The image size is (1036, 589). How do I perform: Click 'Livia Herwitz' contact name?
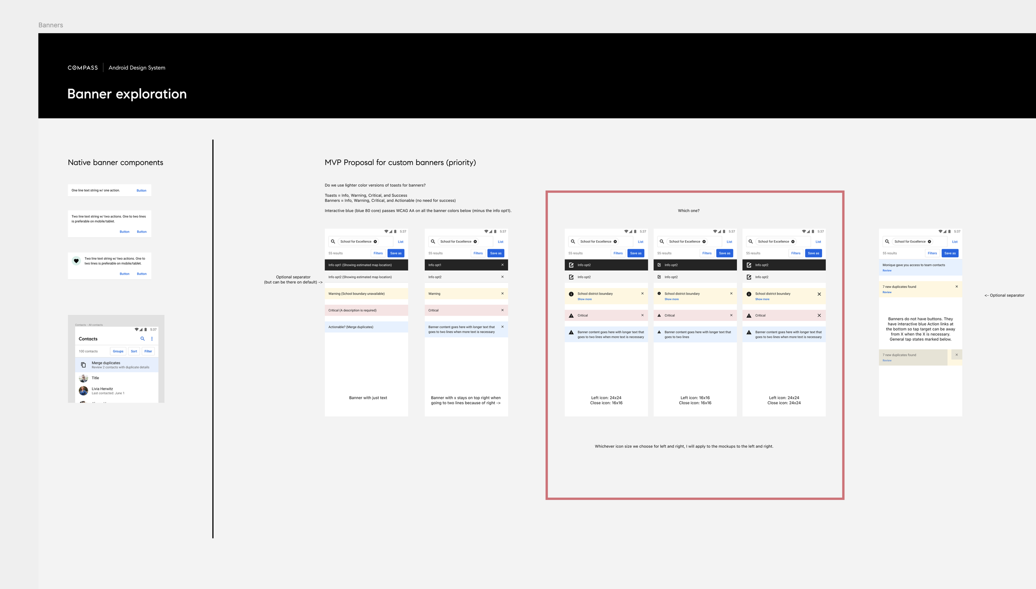pyautogui.click(x=102, y=389)
